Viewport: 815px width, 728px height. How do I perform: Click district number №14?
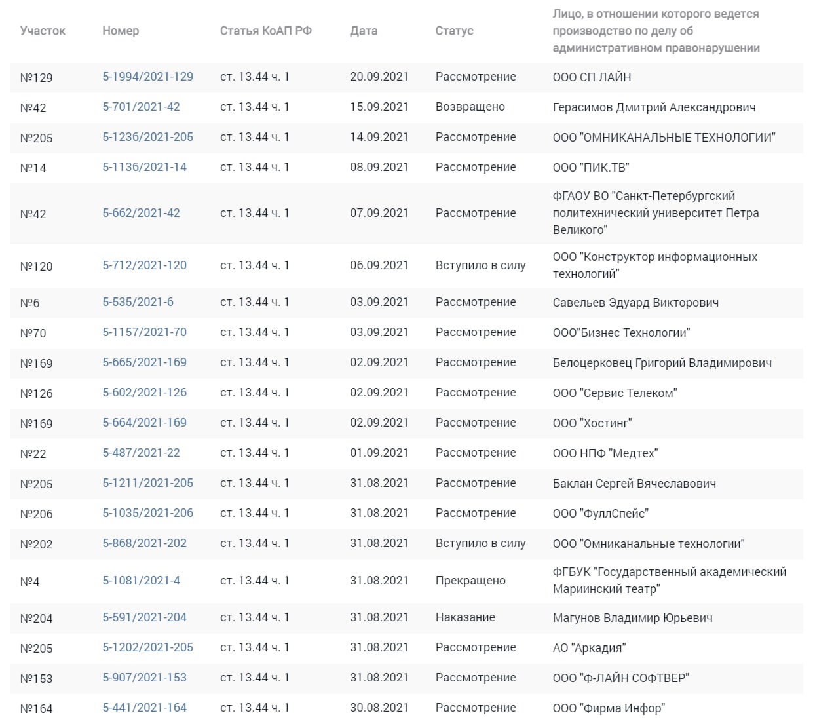point(33,168)
